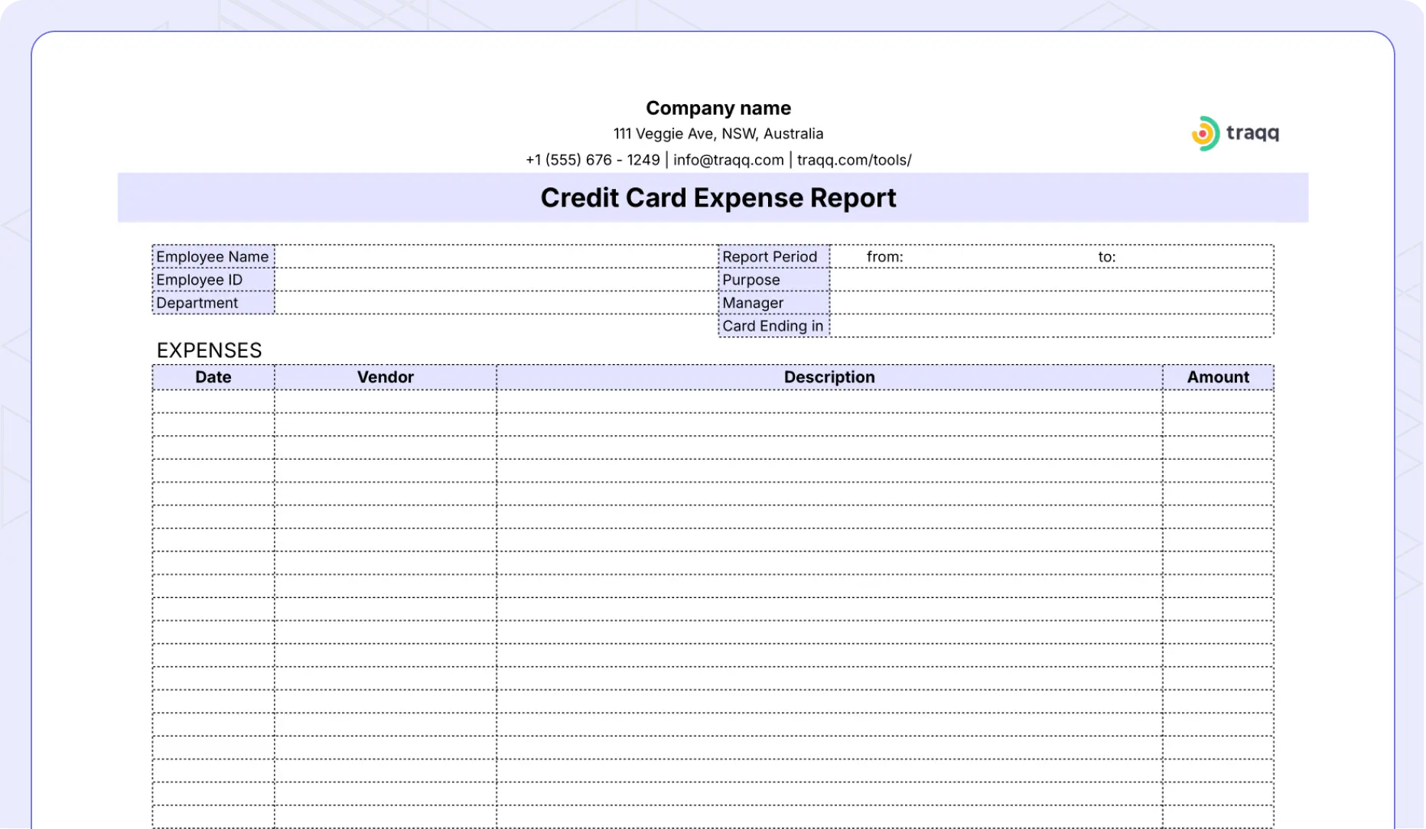
Task: Click the EXPENSES section heading
Action: pyautogui.click(x=209, y=350)
